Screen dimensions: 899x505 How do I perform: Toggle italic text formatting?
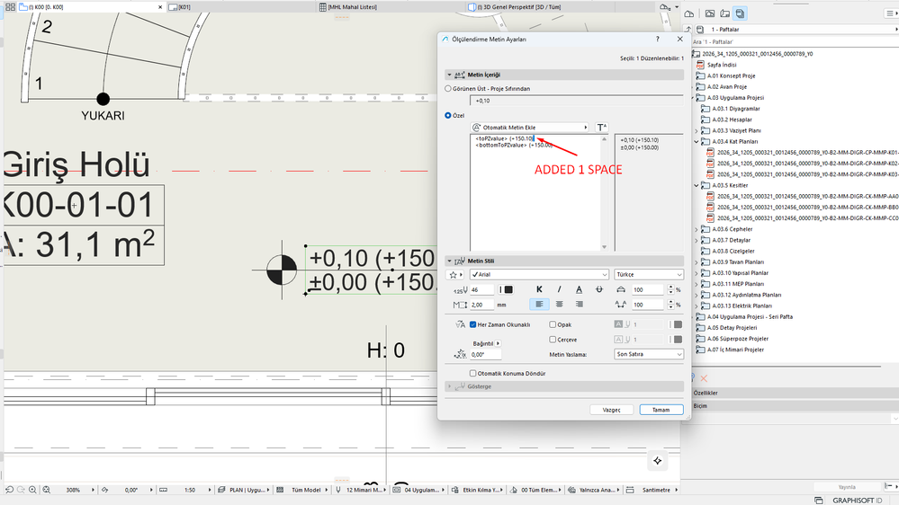tap(559, 289)
